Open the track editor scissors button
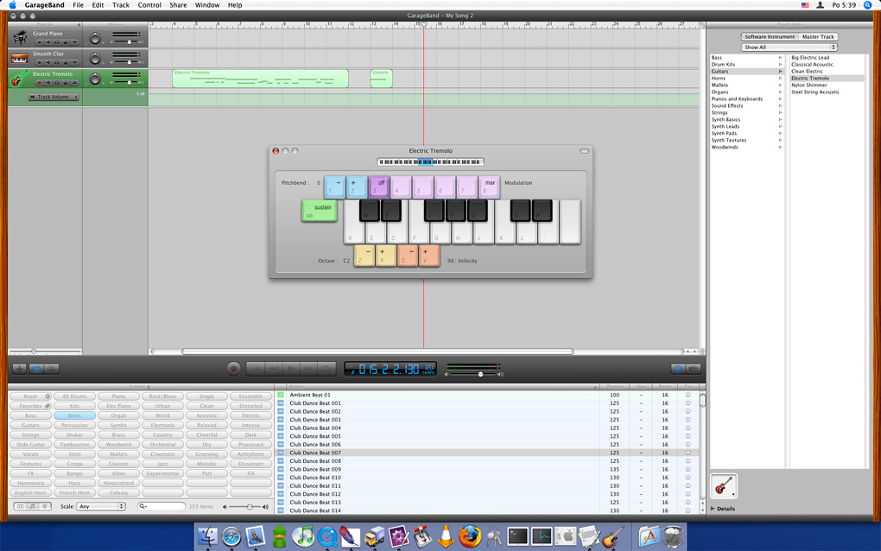This screenshot has width=881, height=551. click(51, 369)
